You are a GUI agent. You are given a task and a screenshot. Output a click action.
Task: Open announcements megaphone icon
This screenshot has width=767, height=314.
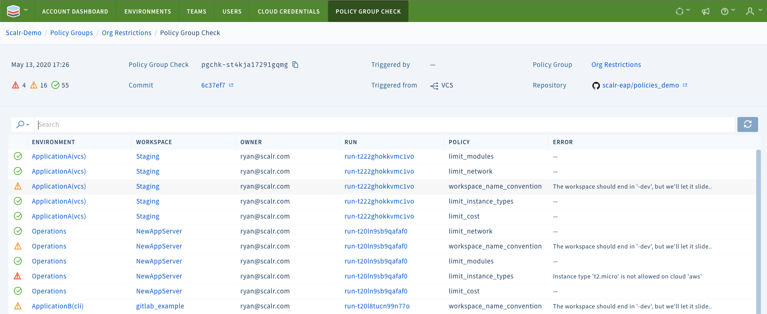pyautogui.click(x=706, y=11)
